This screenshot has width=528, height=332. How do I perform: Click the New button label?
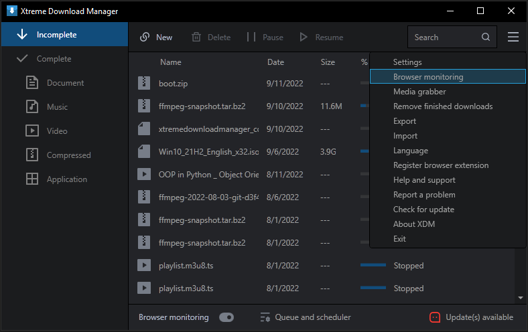[x=164, y=37]
